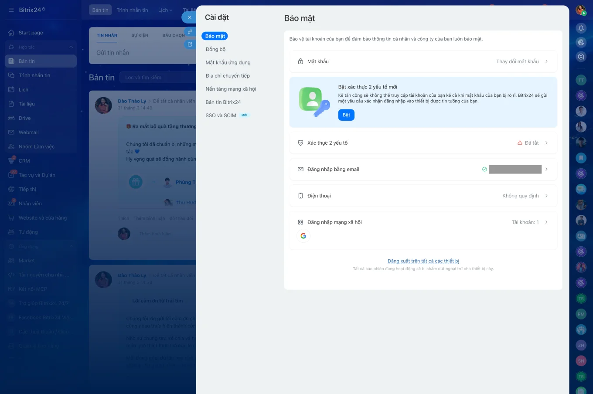Screen dimensions: 593x394
Task: Expand the Điện thoại row chevron
Action: click(x=546, y=196)
